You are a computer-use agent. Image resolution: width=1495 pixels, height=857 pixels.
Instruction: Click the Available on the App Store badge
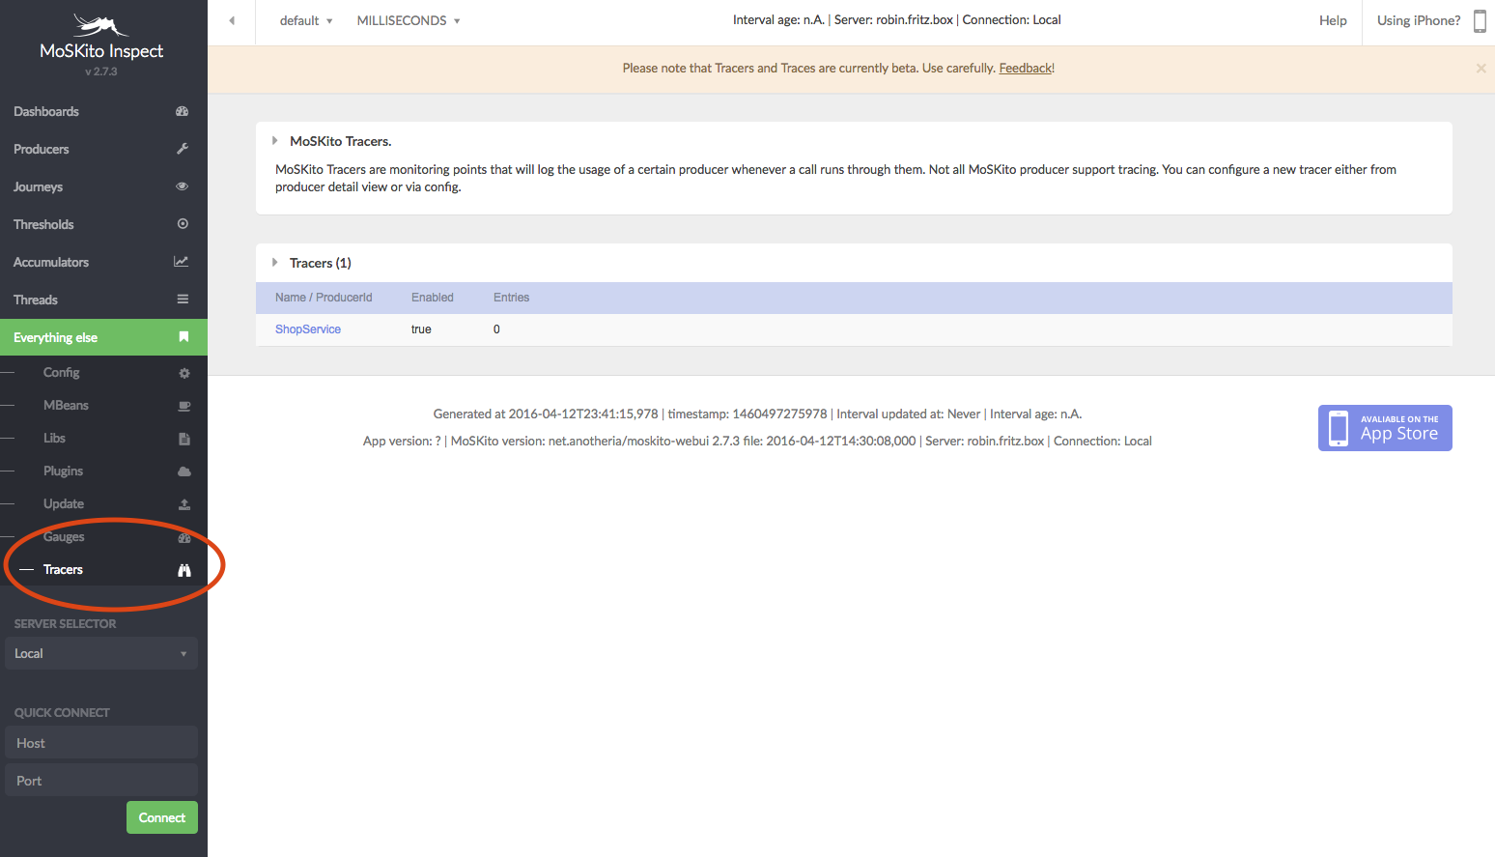point(1385,428)
